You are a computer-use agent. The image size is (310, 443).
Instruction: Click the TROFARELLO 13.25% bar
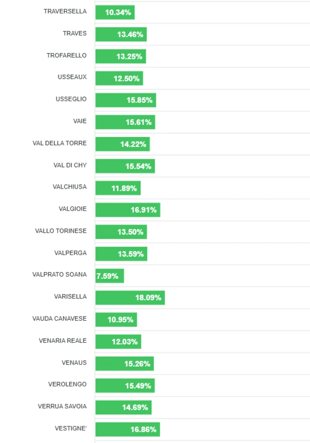pos(121,56)
